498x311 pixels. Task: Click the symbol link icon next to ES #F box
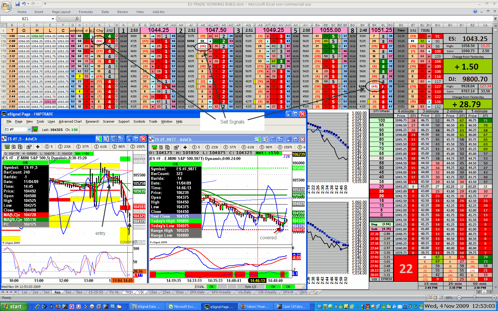point(35,129)
